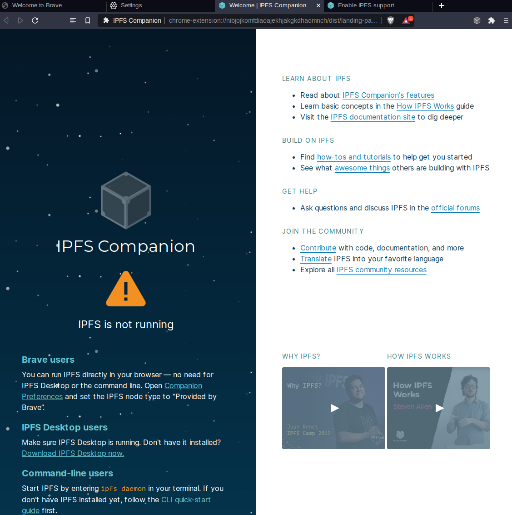Click inside the address bar
Image resolution: width=512 pixels, height=515 pixels.
tap(273, 20)
